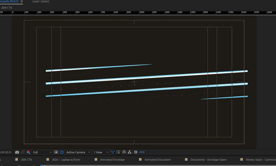Click label color square of Animated Document tab

point(140,159)
